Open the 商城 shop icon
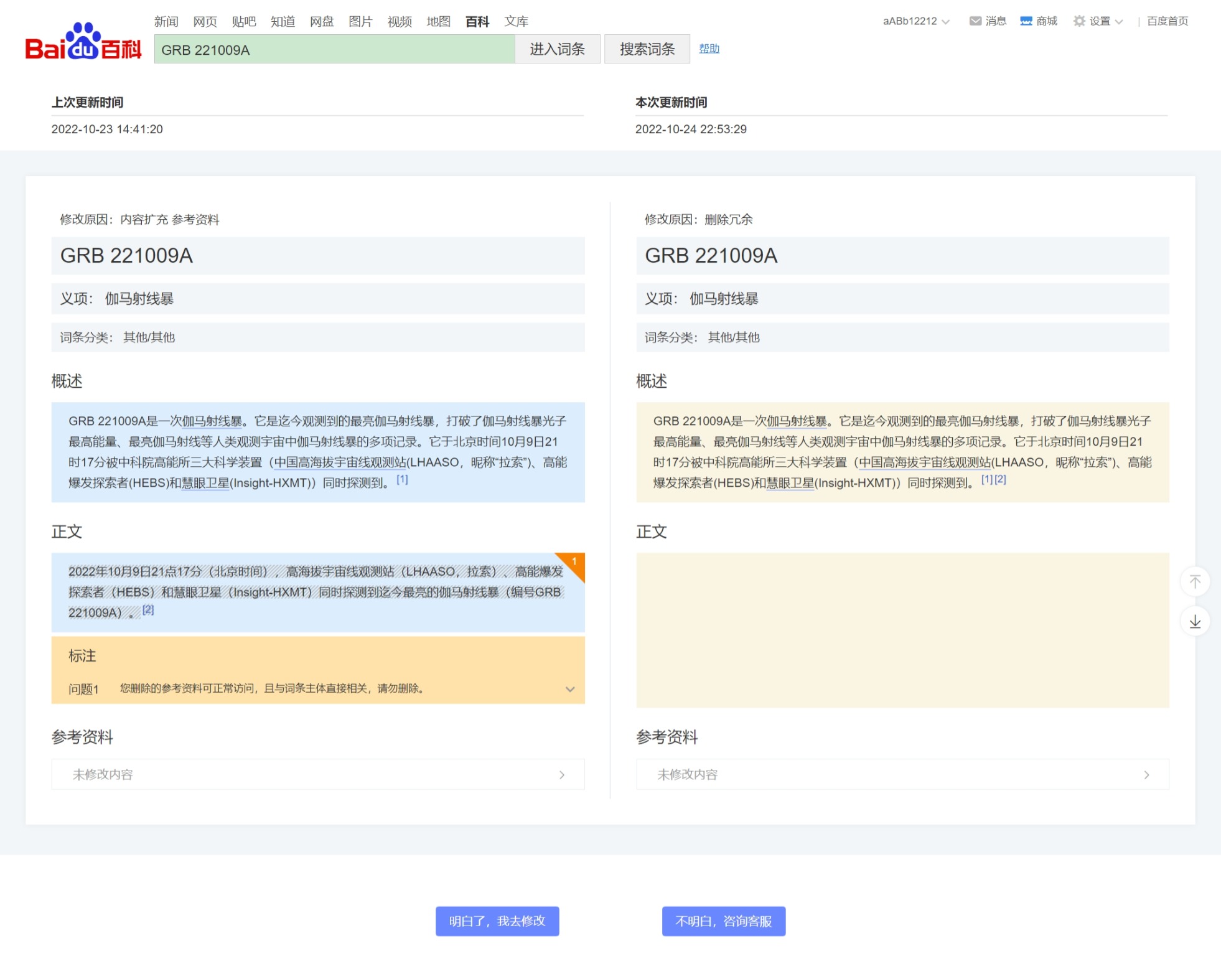The image size is (1221, 961). (1026, 21)
